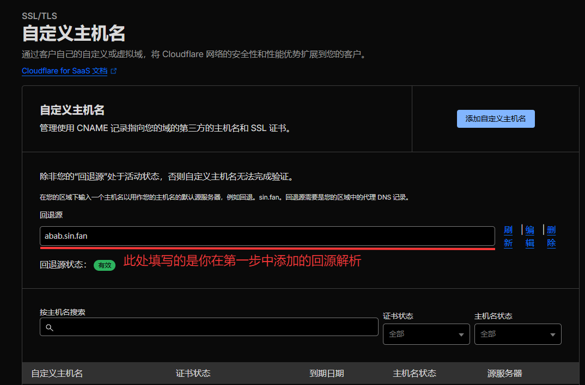585x385 pixels.
Task: Click the SSL/TLS breadcrumb label
Action: [x=39, y=16]
